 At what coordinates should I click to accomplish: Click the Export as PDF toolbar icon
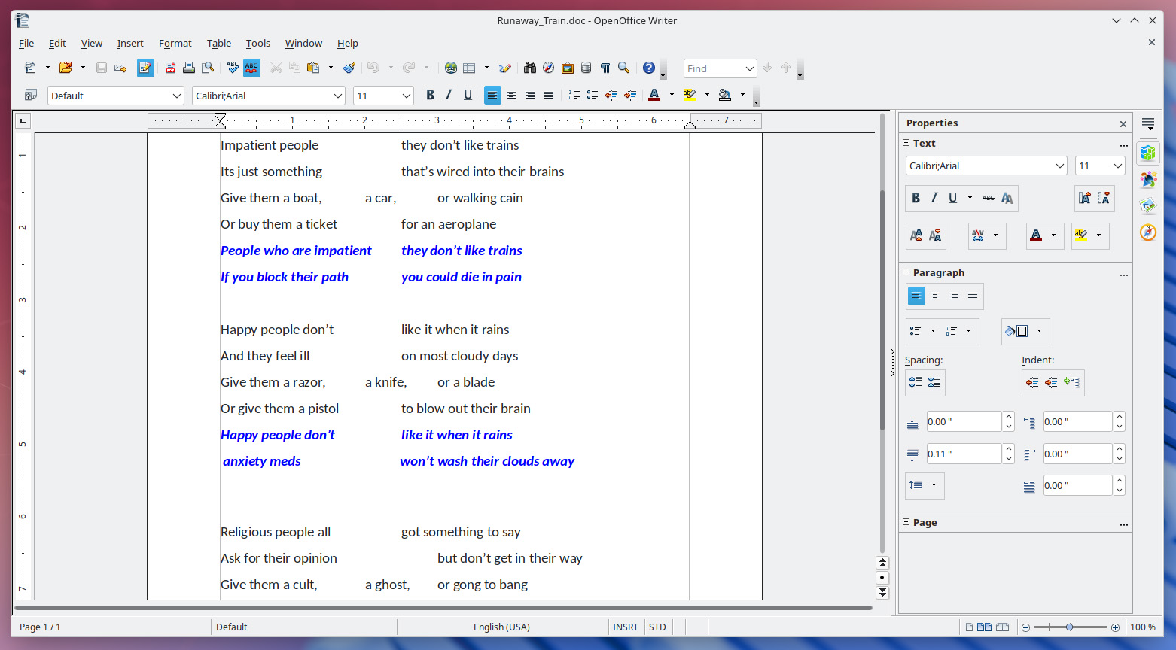[x=170, y=68]
